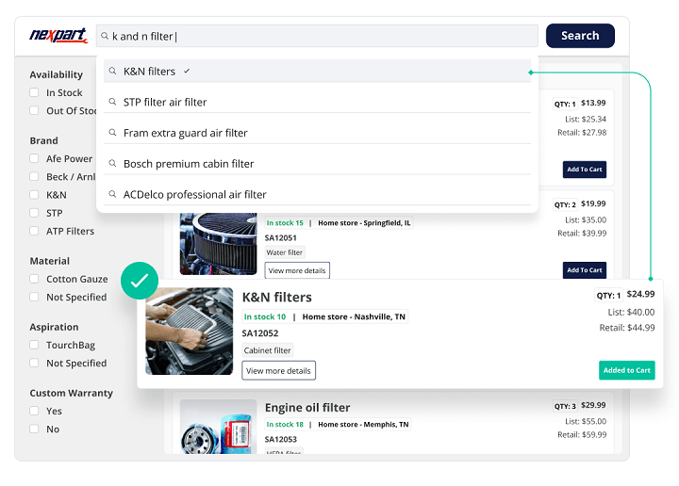The width and height of the screenshot is (679, 486).
Task: Click the Nexpart logo
Action: click(x=58, y=36)
